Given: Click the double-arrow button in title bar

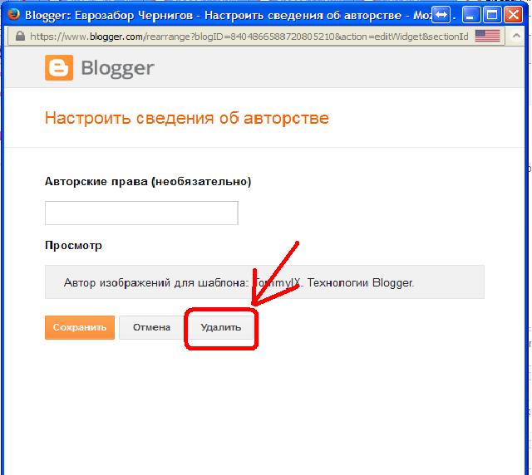Looking at the screenshot, I should click(x=441, y=15).
